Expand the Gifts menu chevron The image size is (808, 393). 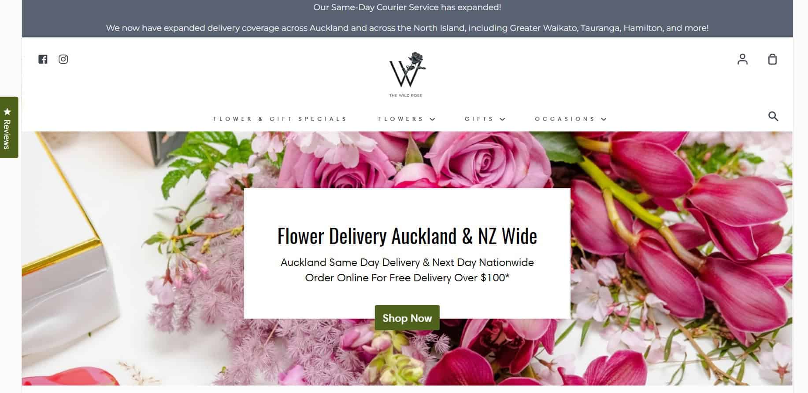(502, 119)
